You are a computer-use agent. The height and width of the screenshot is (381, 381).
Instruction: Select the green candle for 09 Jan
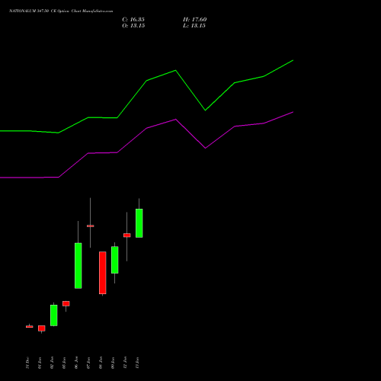115,260
